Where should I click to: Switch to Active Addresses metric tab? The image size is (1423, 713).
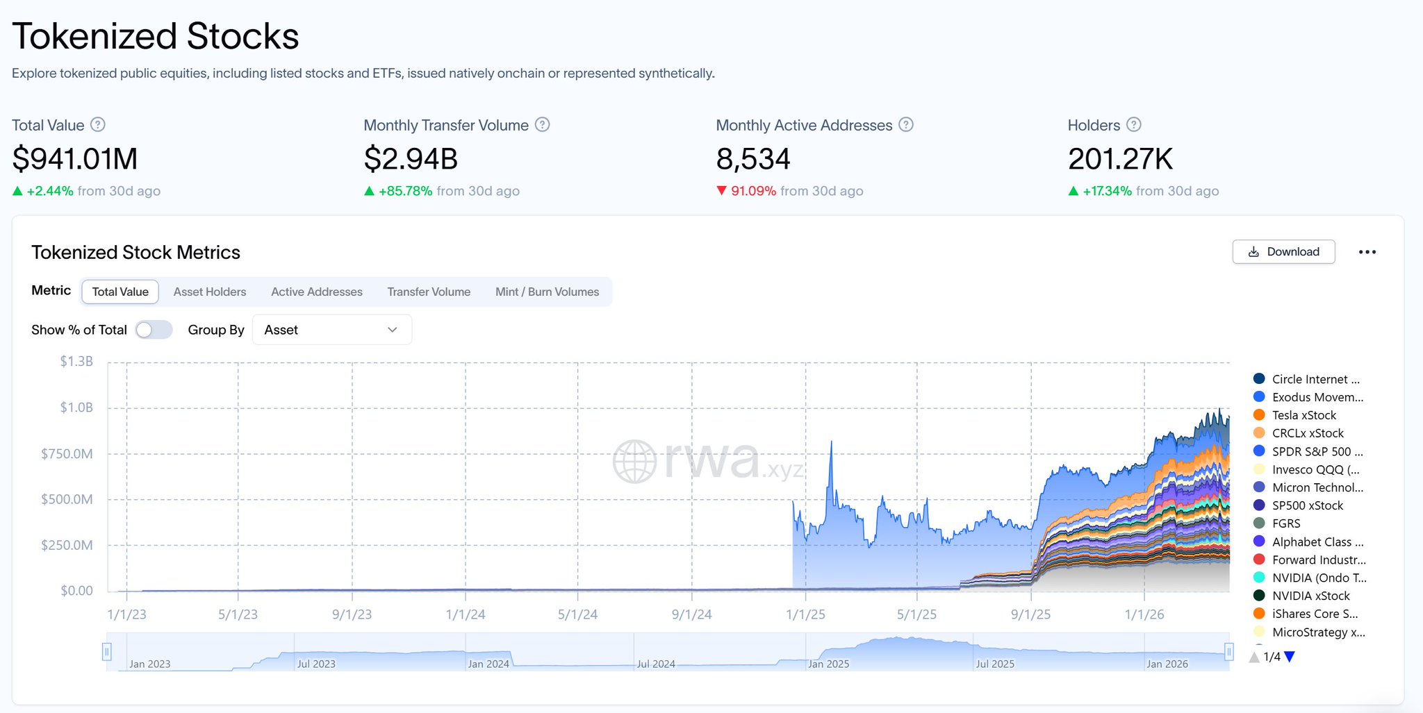317,292
